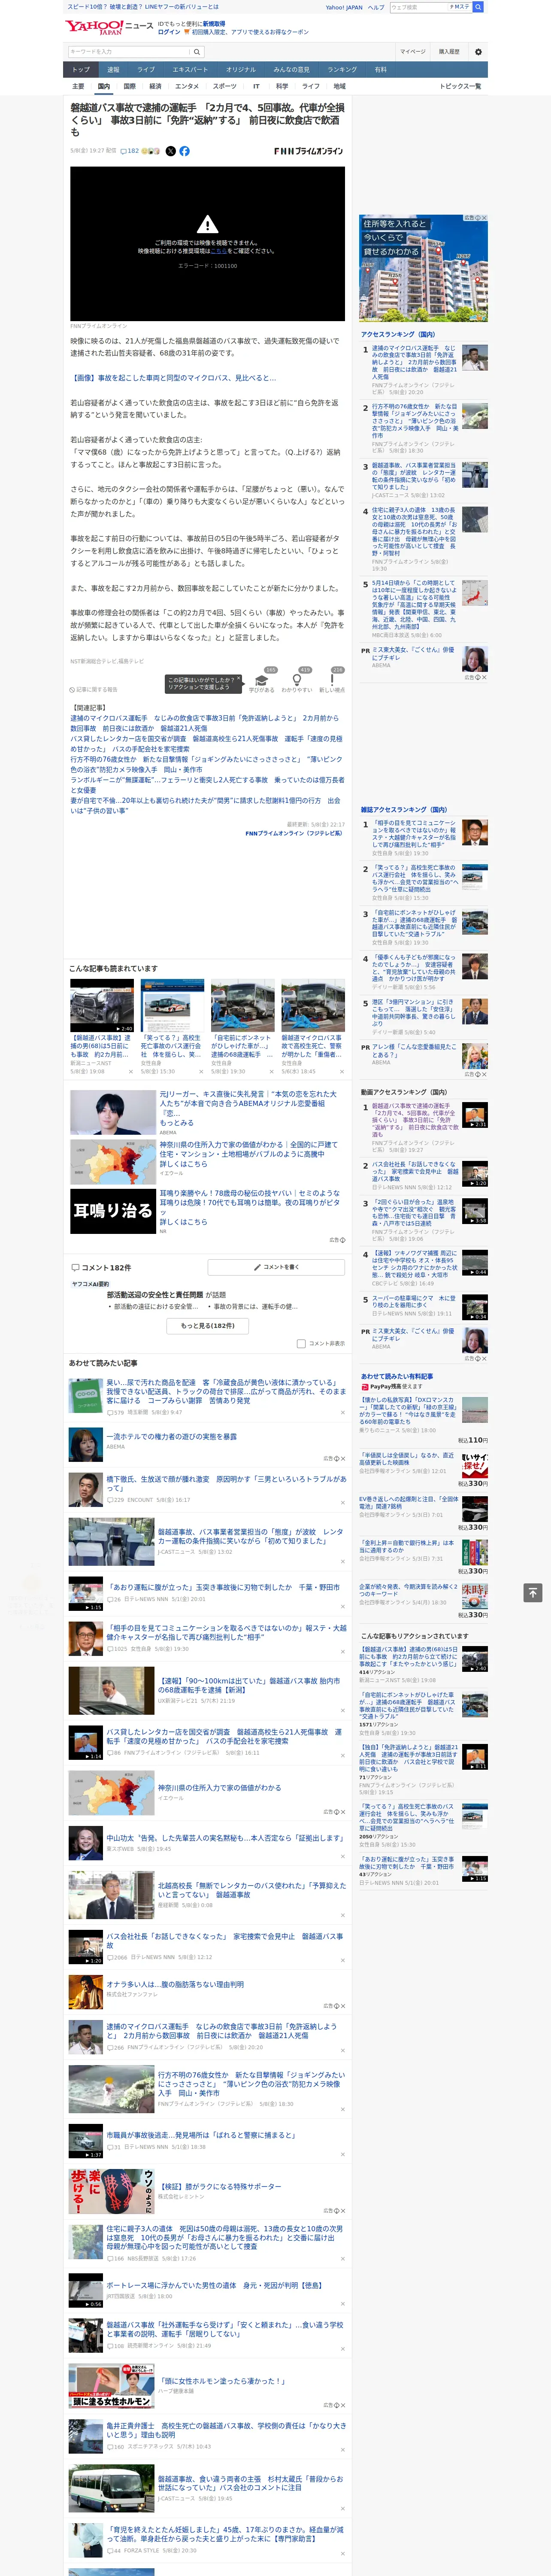Screen dimensions: 551x2576
Task: Open the 一流ホテルでの権力者の遊び ABEMA link
Action: tap(172, 1437)
